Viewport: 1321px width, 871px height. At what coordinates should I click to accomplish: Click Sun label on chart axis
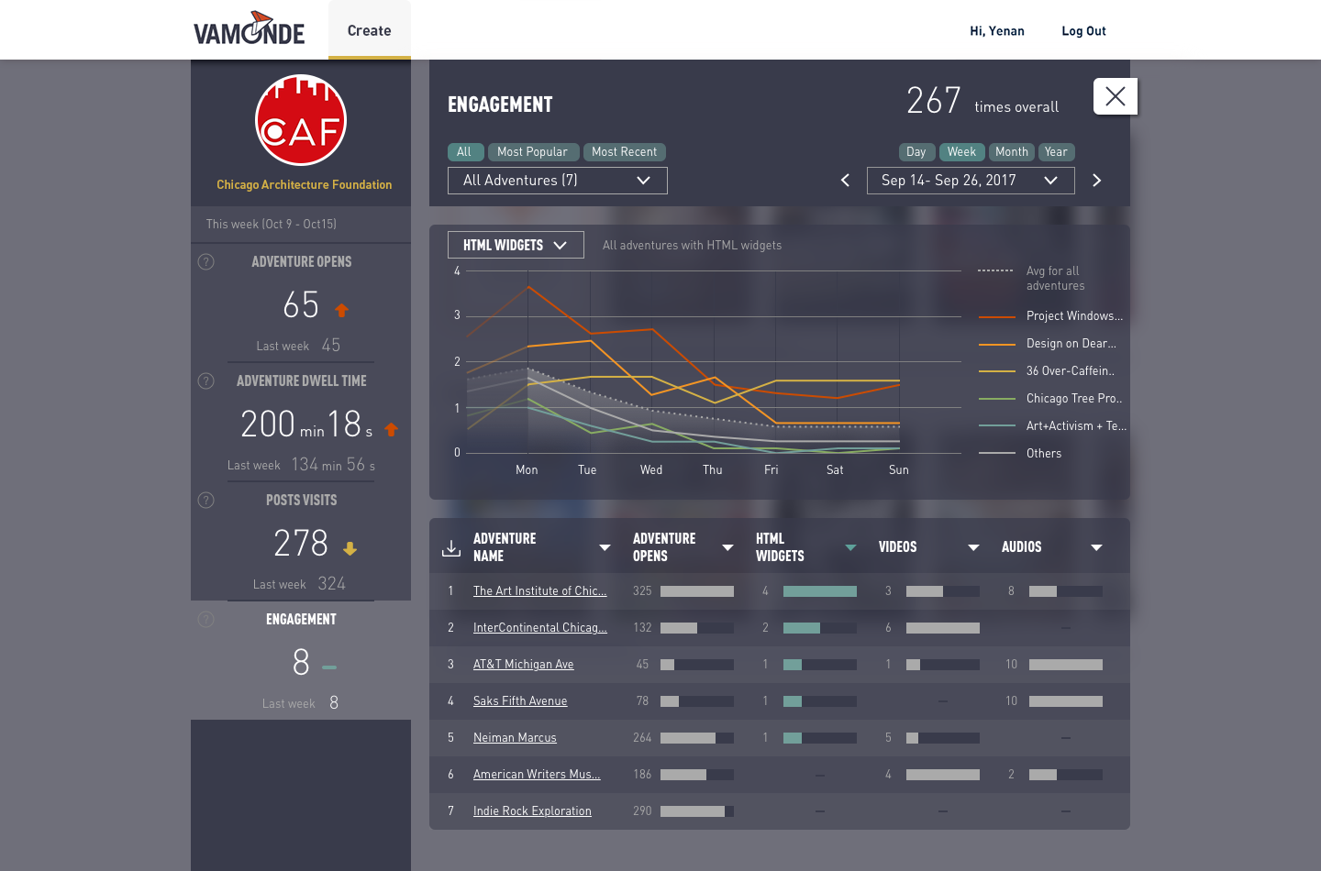pyautogui.click(x=899, y=470)
